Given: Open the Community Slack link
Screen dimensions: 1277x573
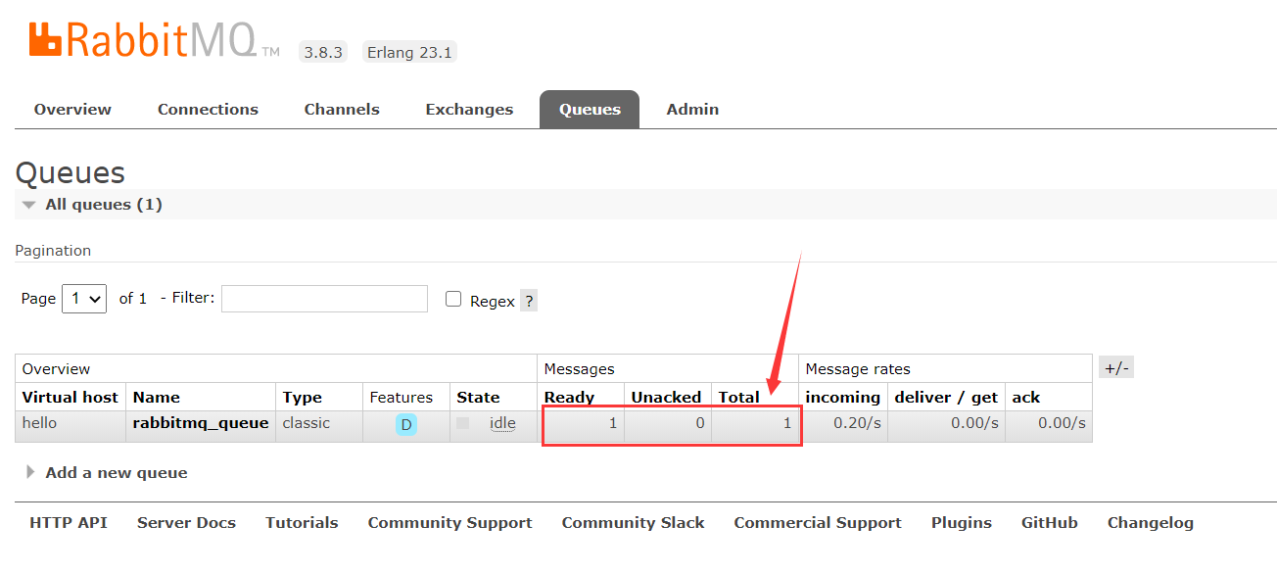Looking at the screenshot, I should pyautogui.click(x=633, y=523).
